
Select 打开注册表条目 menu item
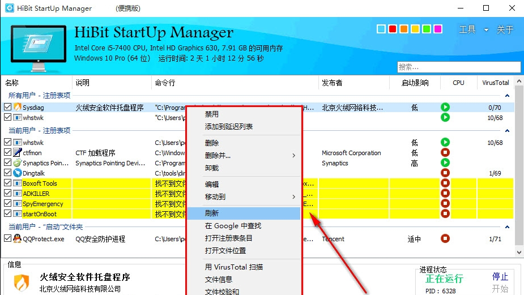coord(229,238)
